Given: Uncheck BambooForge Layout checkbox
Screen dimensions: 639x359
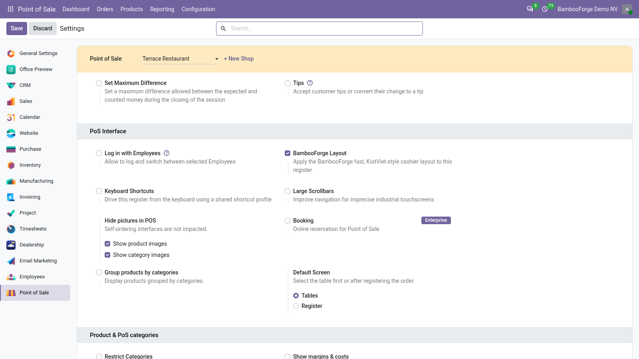Looking at the screenshot, I should 288,153.
